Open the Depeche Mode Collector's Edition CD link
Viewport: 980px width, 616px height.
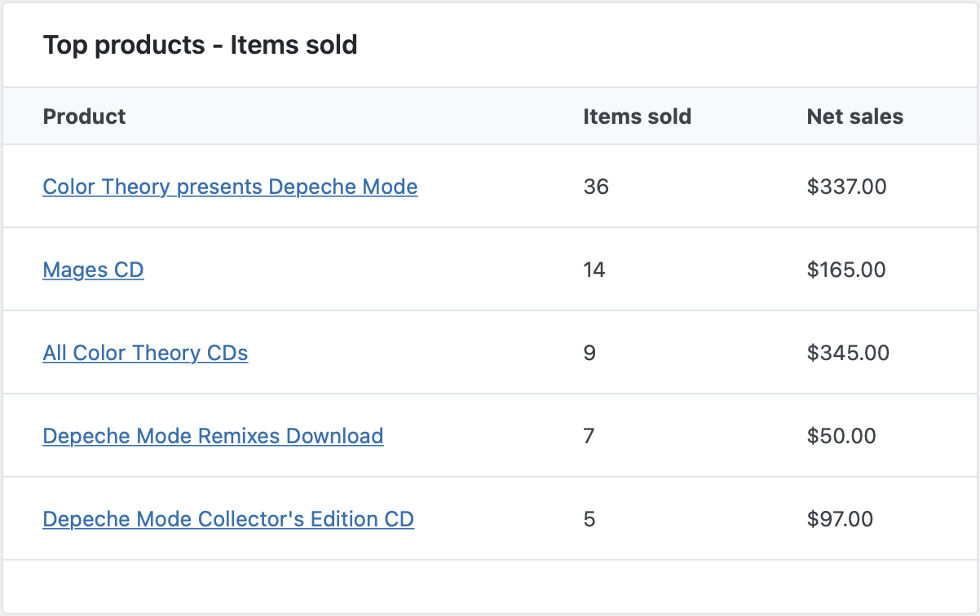pos(228,519)
